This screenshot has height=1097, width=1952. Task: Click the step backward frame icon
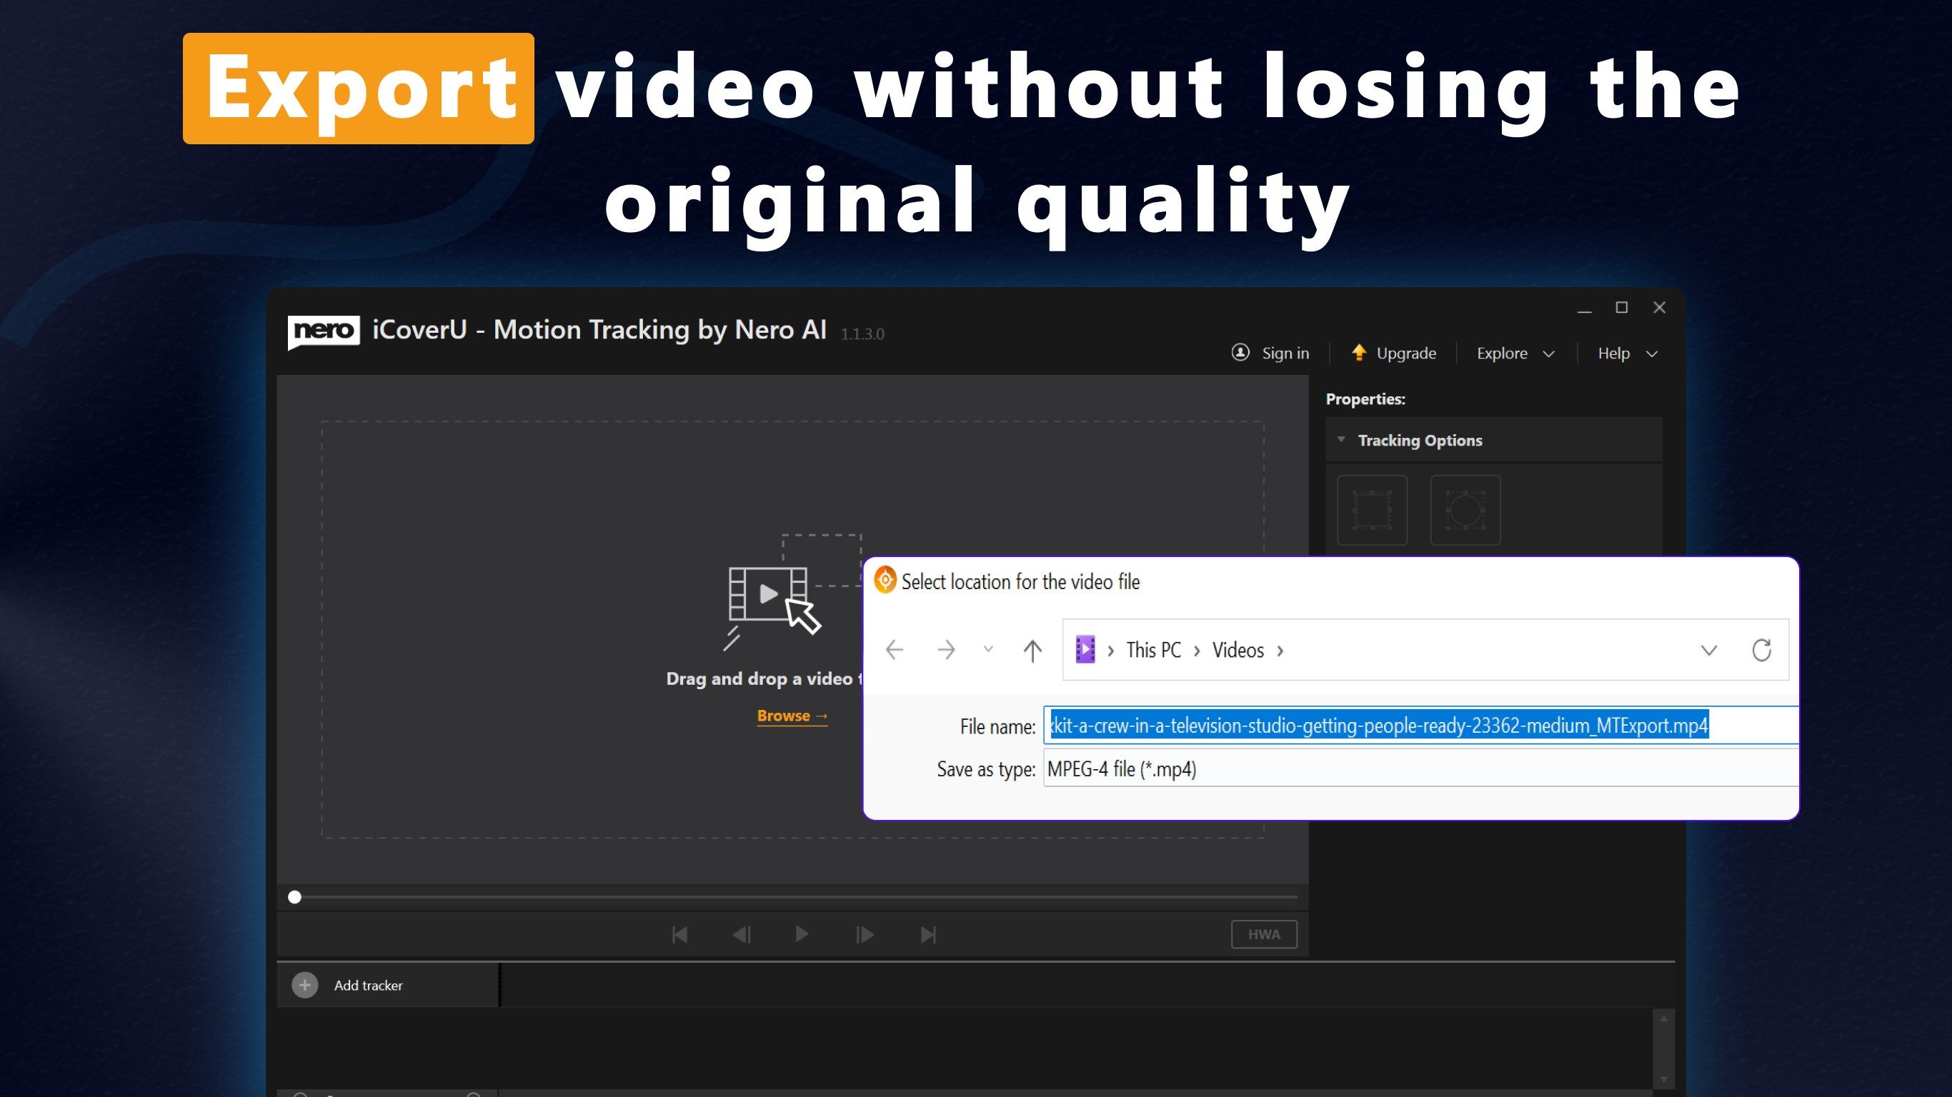coord(740,935)
